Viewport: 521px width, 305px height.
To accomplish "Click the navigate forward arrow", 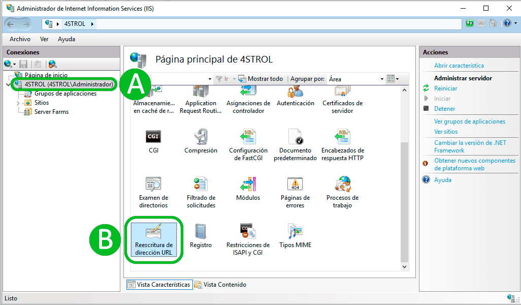I will coord(26,24).
